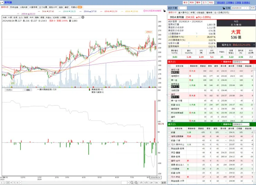Switch to the 月營收 tab
The height and width of the screenshot is (185, 256).
pyautogui.click(x=76, y=7)
